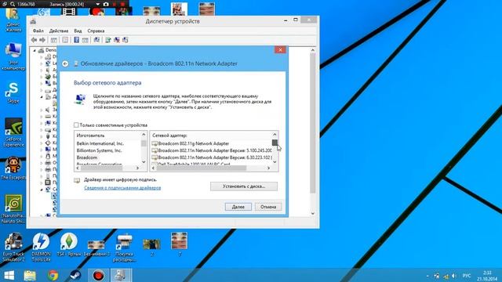Open the recording bar dropdown arrow
502x282 pixels.
pos(97,4)
